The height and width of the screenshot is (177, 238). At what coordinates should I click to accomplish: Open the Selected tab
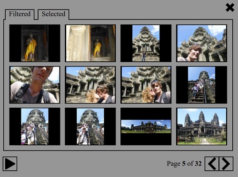pyautogui.click(x=53, y=14)
